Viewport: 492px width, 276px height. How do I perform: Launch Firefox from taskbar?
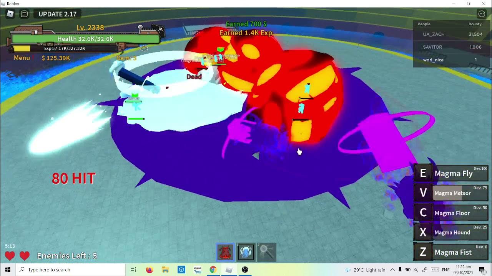point(150,269)
